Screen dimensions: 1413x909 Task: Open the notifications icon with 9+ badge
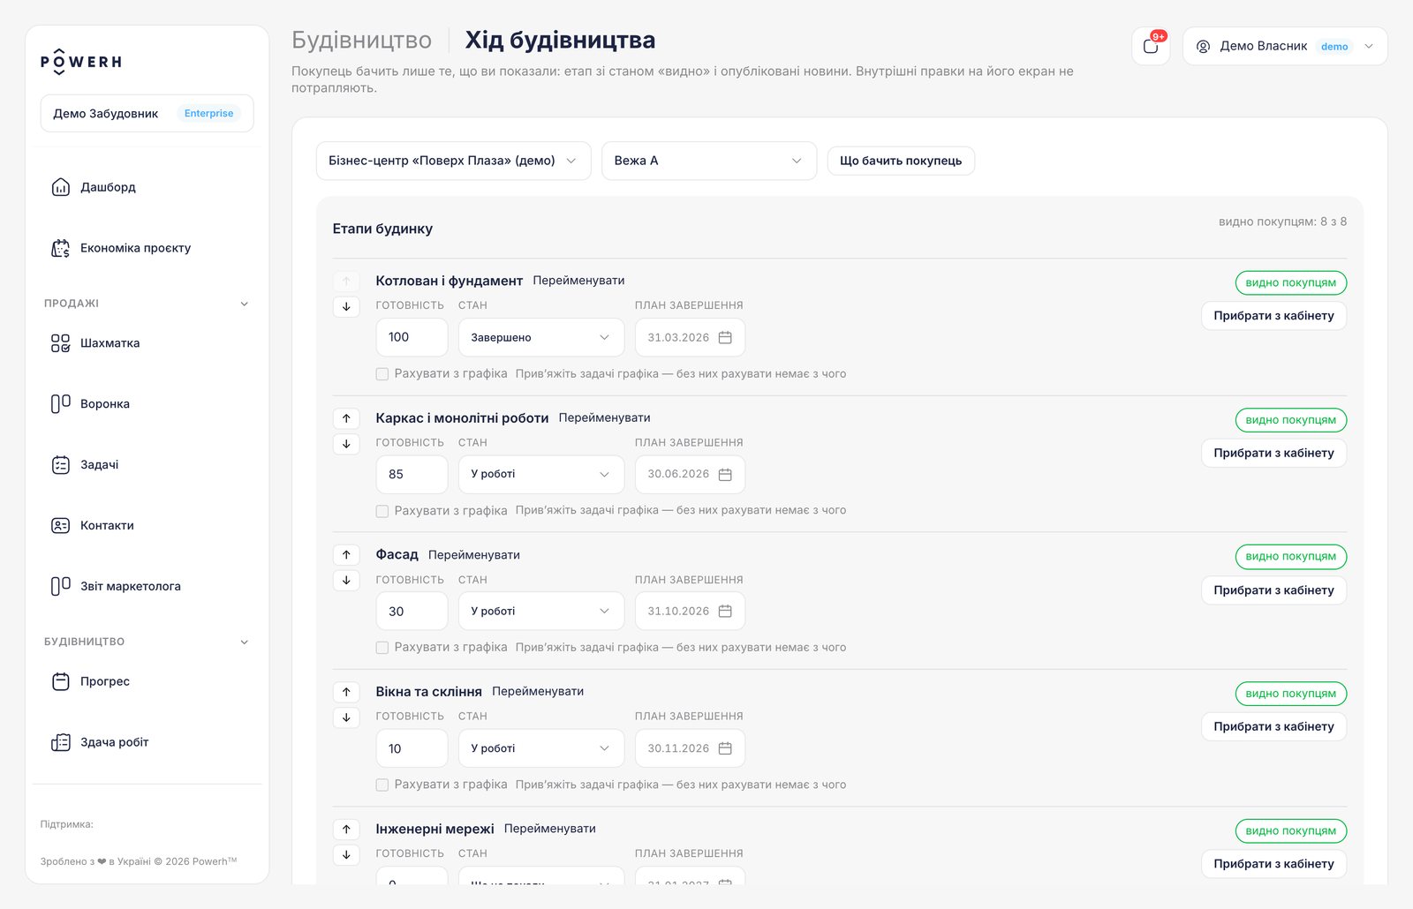1151,46
